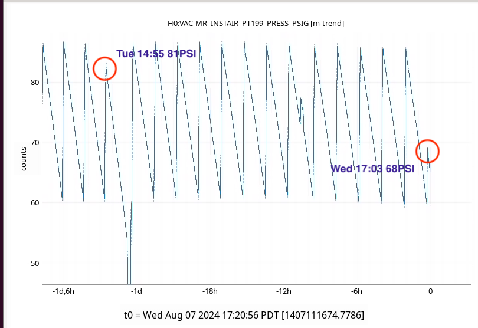
Task: Click the x-axis tick label -1d
Action: (x=136, y=291)
